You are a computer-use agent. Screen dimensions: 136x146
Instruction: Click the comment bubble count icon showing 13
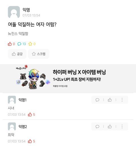pos(19,44)
